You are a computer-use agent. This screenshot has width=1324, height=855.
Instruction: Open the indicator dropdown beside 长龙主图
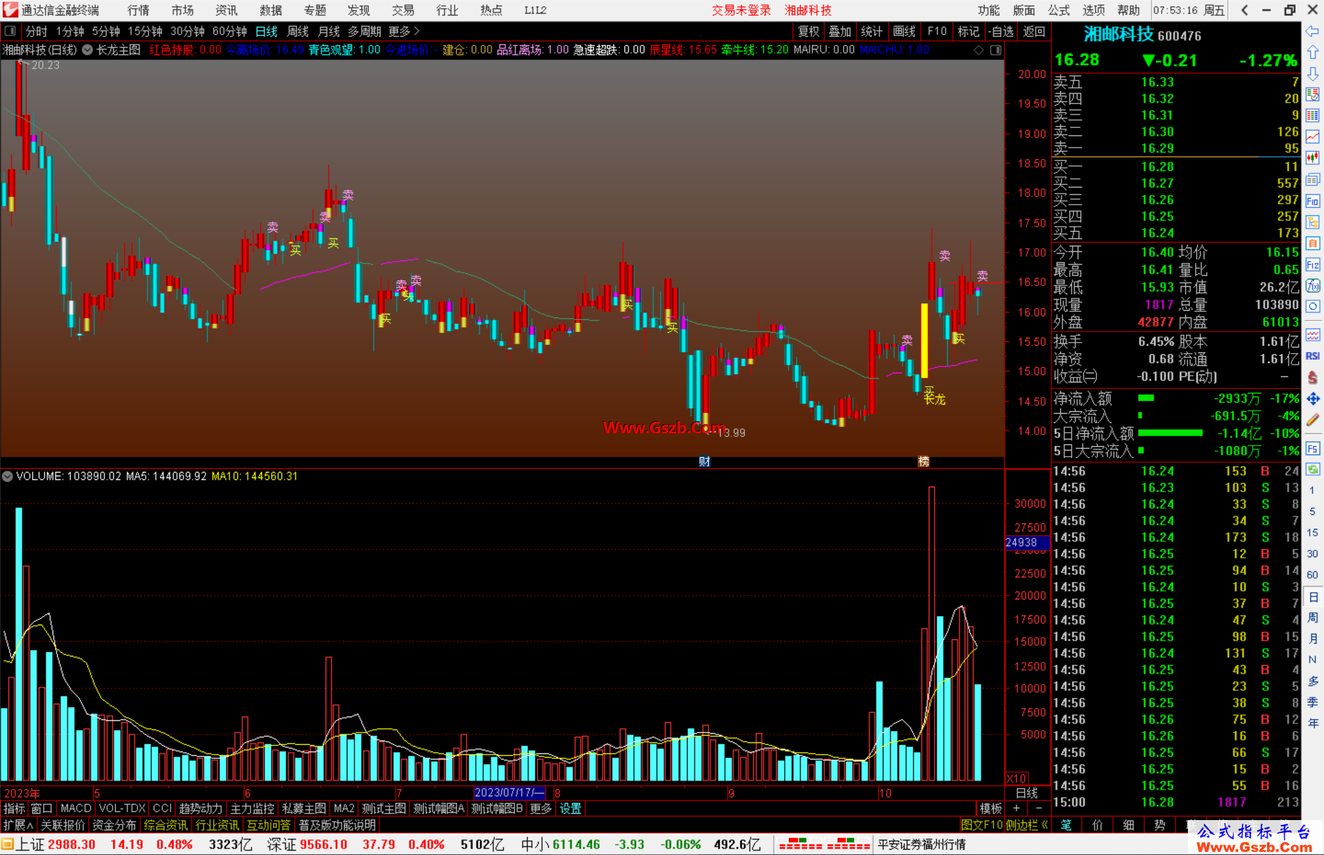tap(88, 50)
